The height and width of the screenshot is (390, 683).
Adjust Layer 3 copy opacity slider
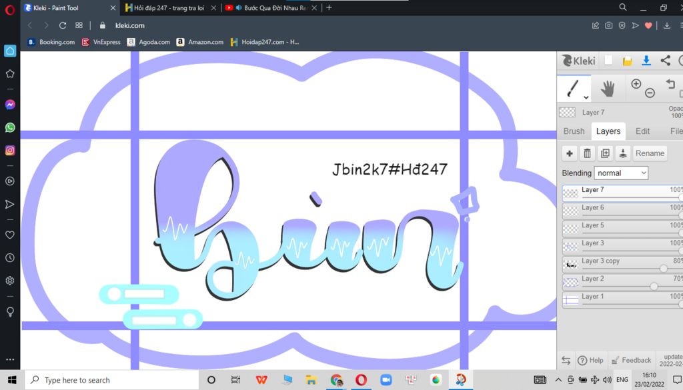(663, 269)
